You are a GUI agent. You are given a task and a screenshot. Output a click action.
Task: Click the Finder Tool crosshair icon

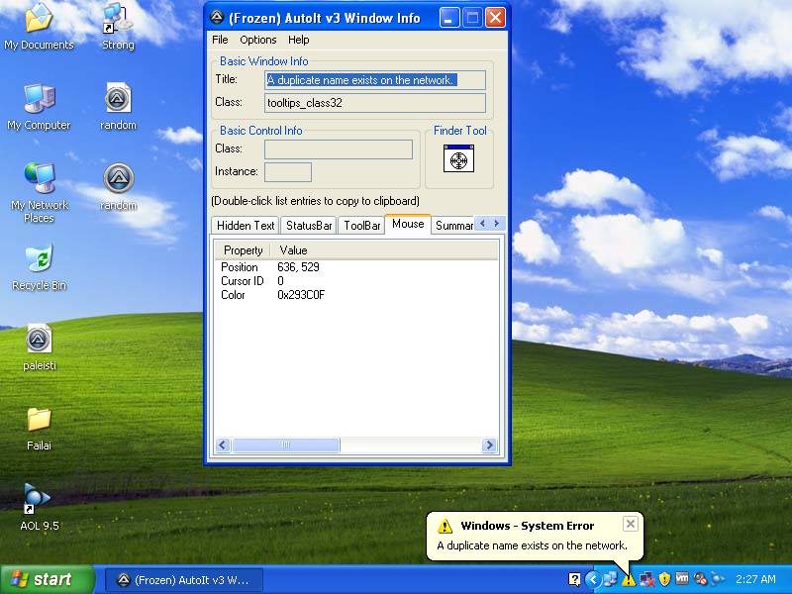tap(458, 158)
